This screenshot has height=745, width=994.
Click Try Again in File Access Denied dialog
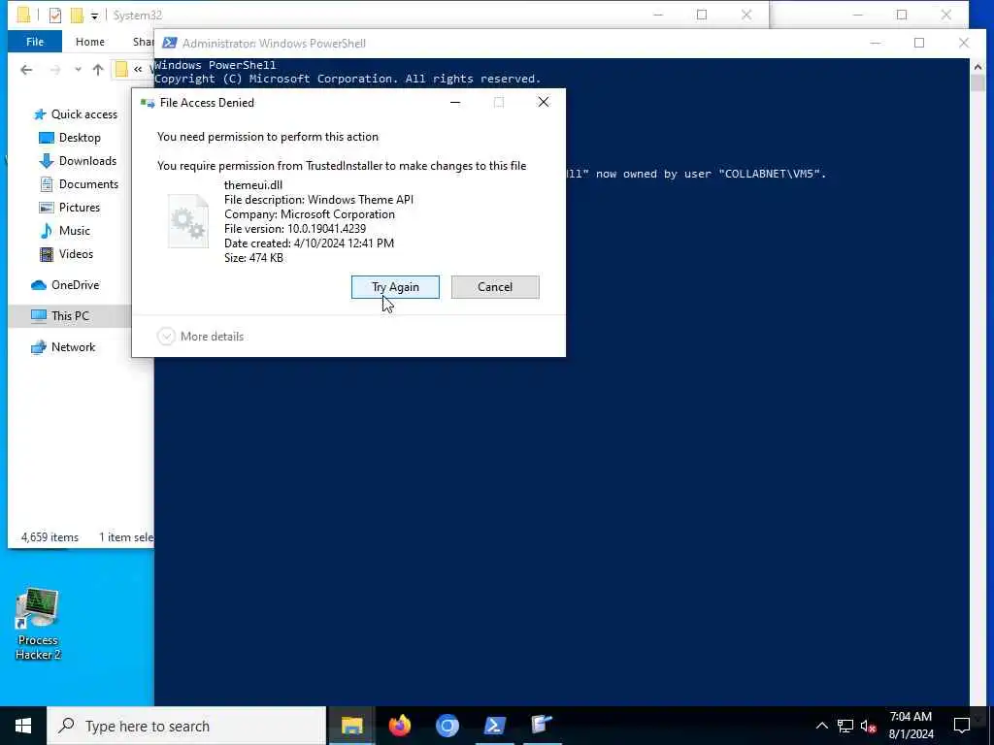[395, 287]
